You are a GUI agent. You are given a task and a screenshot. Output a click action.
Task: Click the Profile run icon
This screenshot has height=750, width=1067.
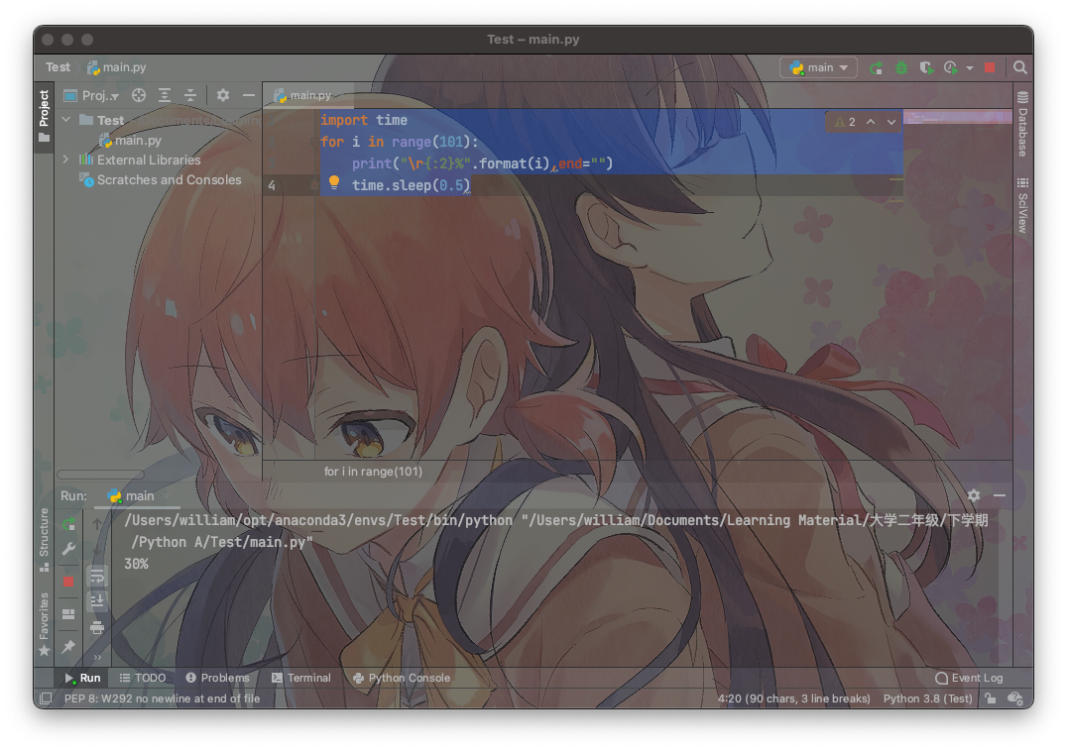click(x=951, y=67)
